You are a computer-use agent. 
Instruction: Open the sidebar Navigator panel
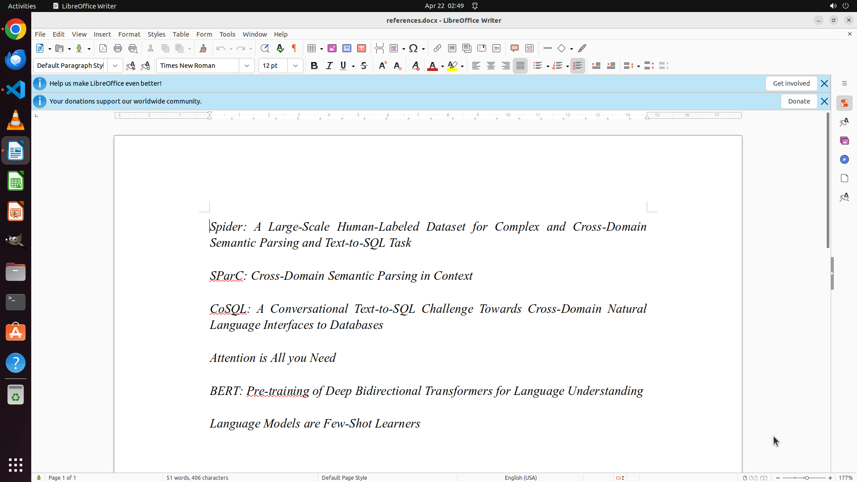pyautogui.click(x=844, y=160)
